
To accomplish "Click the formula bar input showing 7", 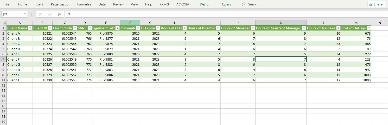I will click(226, 14).
